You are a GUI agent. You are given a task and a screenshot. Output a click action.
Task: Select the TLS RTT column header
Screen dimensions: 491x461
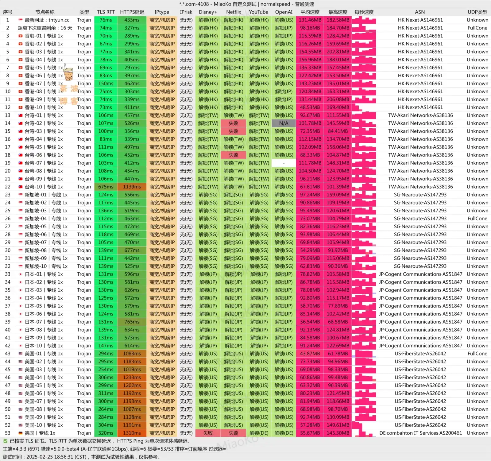[x=106, y=12]
